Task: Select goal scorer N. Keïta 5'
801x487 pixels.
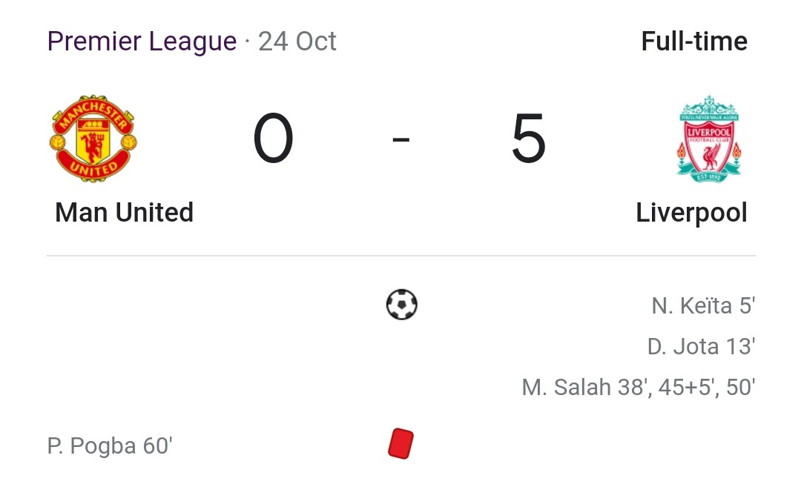Action: [703, 306]
